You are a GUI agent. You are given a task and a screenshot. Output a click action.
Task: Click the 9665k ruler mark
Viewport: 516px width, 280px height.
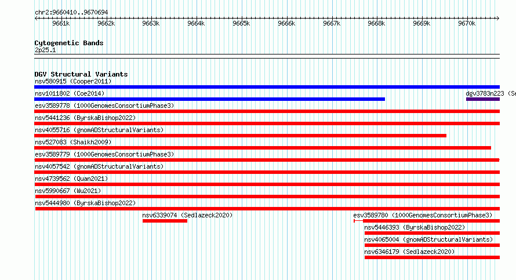[241, 23]
